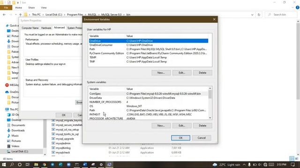This screenshot has width=300, height=168.
Task: Open the notification center icon
Action: 292,165
